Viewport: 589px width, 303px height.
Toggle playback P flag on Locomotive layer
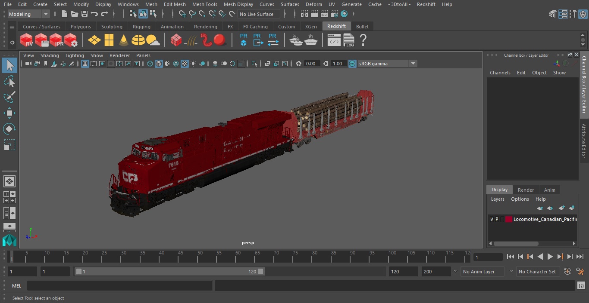click(x=497, y=219)
